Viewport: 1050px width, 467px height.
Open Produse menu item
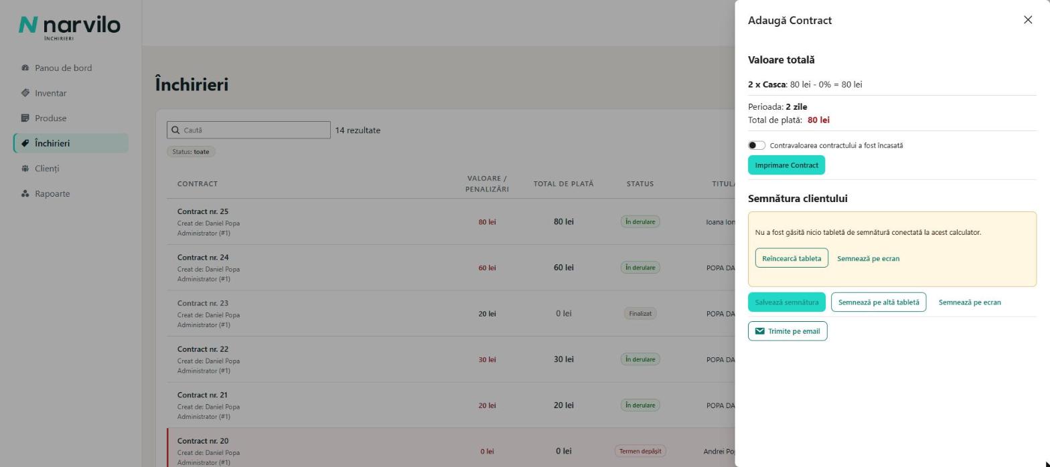[x=70, y=118]
